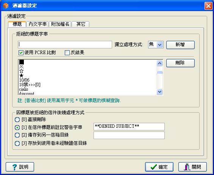Focus the **DENIED SUBJECT** text field
This screenshot has width=214, height=175.
click(129, 127)
